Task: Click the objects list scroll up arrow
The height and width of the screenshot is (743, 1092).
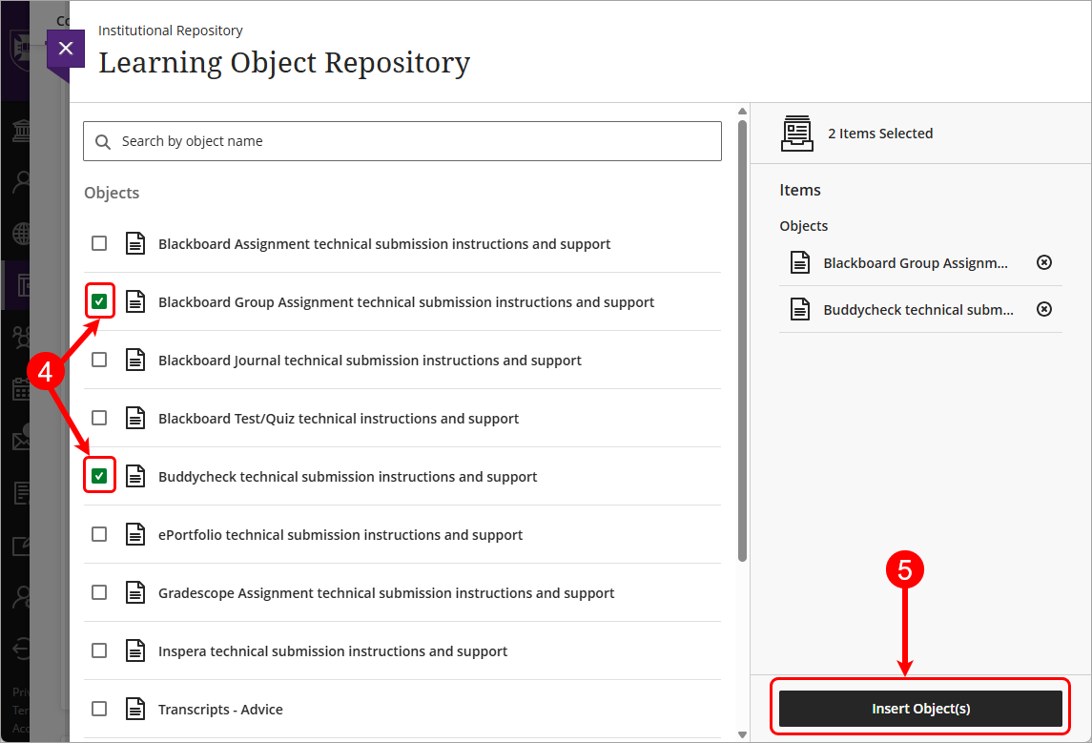Action: (x=742, y=112)
